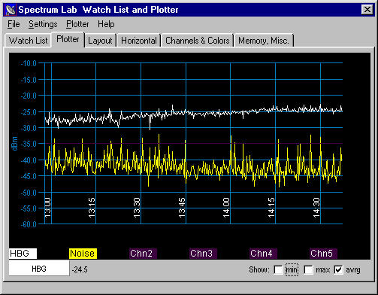This screenshot has width=378, height=295.
Task: Open the Help menu
Action: click(x=106, y=24)
